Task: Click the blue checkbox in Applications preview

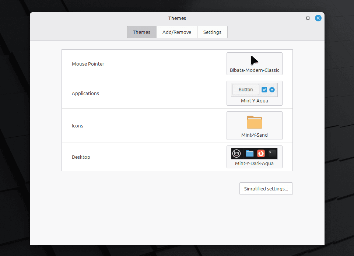Action: point(264,90)
